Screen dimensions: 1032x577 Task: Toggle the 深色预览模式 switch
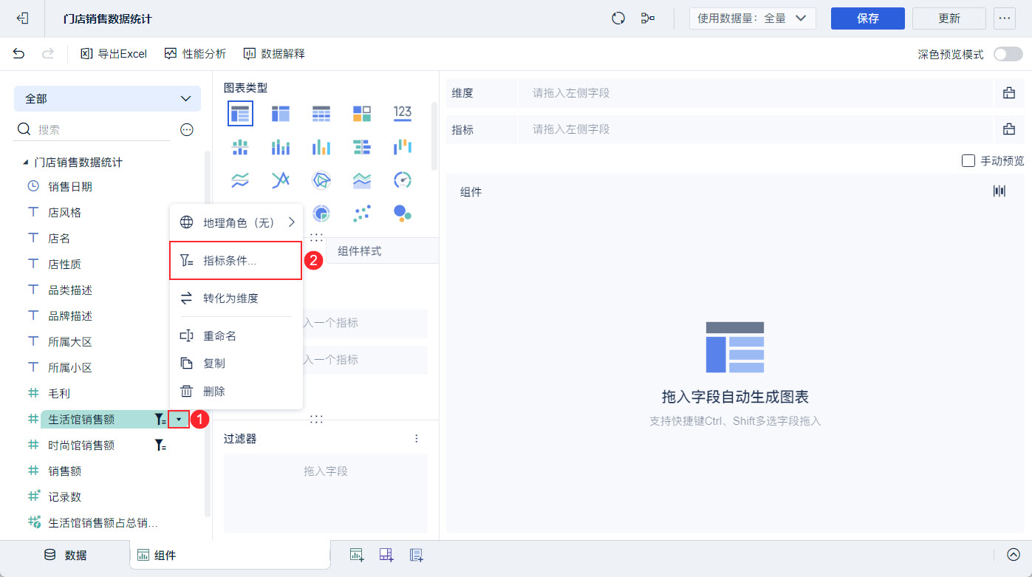[x=1008, y=54]
